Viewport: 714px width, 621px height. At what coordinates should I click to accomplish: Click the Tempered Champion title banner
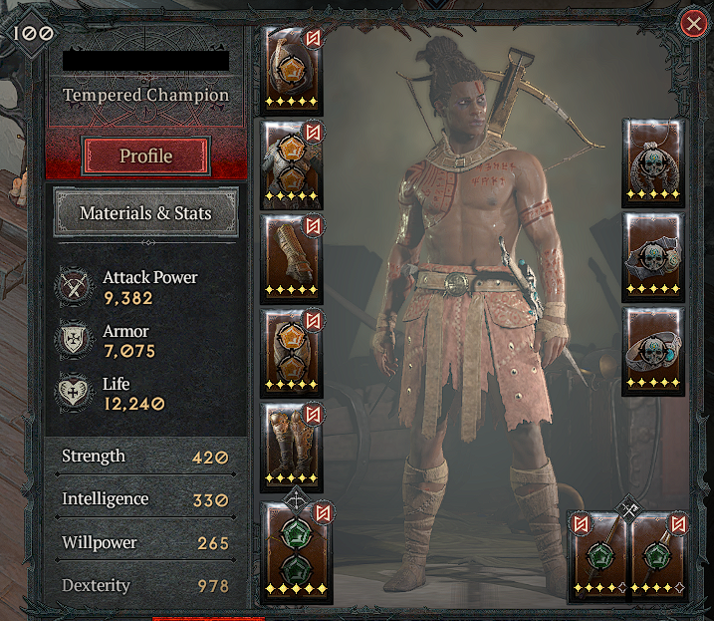coord(145,95)
